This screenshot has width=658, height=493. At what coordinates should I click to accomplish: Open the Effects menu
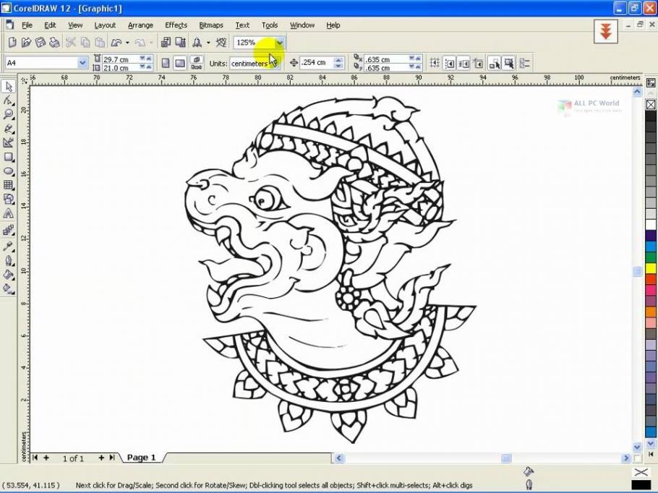click(176, 25)
